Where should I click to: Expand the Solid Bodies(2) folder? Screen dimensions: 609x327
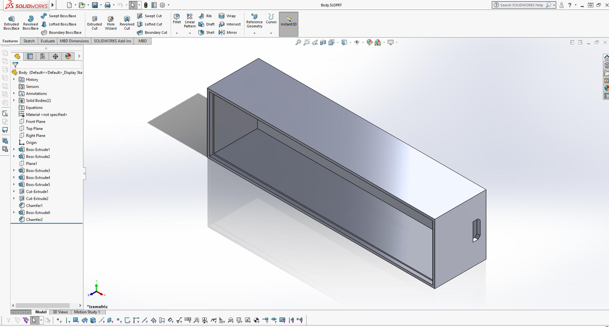(x=14, y=100)
